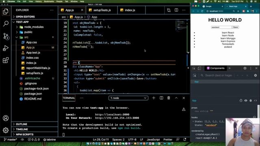
Task: Open the Manage gear in activity bar
Action: click(6, 130)
